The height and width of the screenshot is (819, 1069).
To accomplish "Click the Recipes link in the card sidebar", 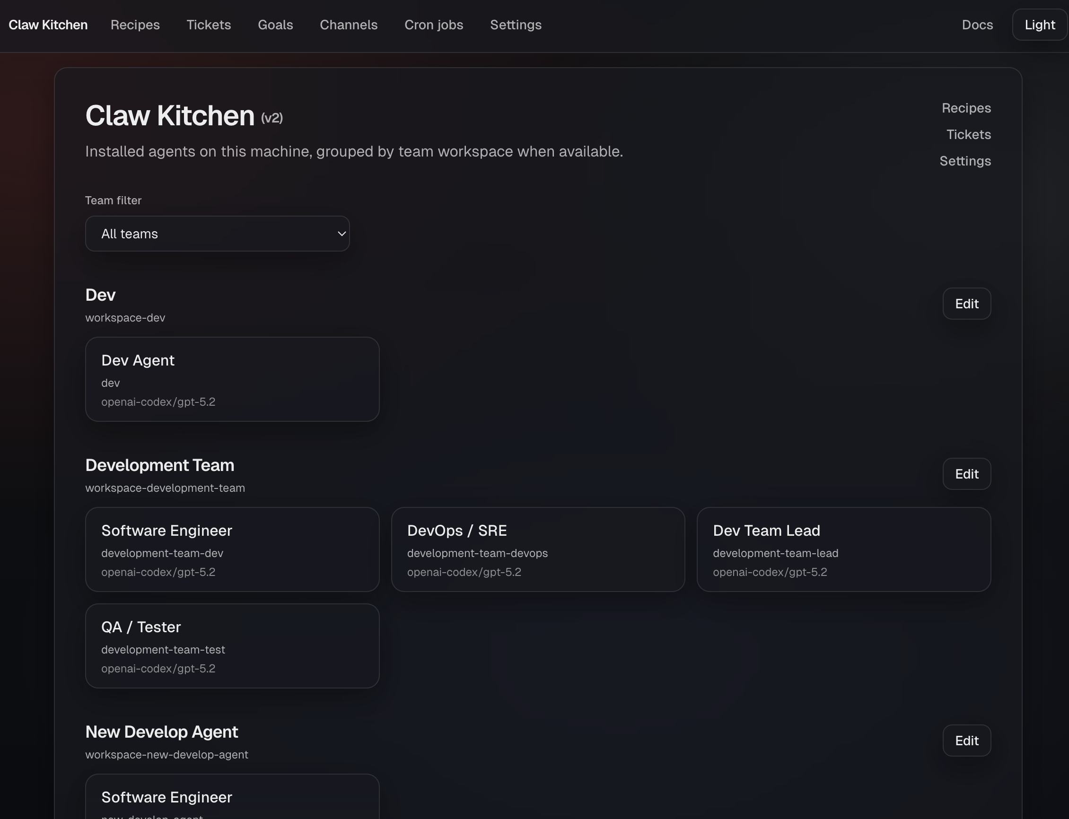I will coord(965,108).
